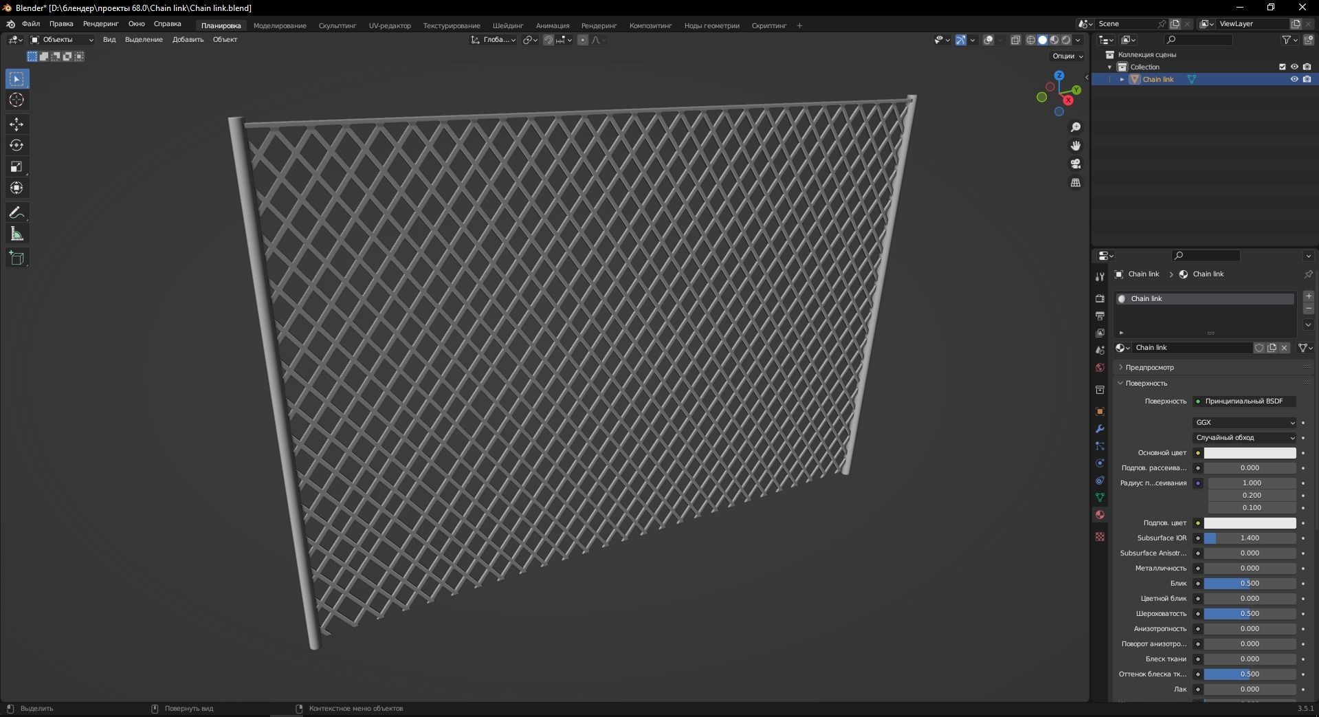Open the Tool properties tab
This screenshot has height=717, width=1319.
(1100, 276)
